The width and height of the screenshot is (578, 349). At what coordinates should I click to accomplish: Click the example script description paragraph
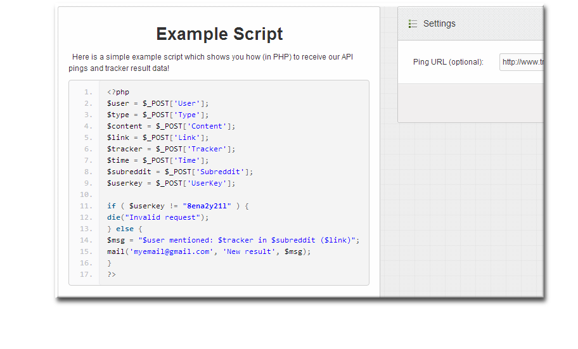[212, 62]
